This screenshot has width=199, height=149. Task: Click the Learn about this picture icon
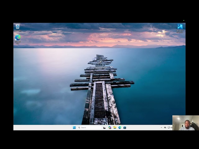point(180,28)
